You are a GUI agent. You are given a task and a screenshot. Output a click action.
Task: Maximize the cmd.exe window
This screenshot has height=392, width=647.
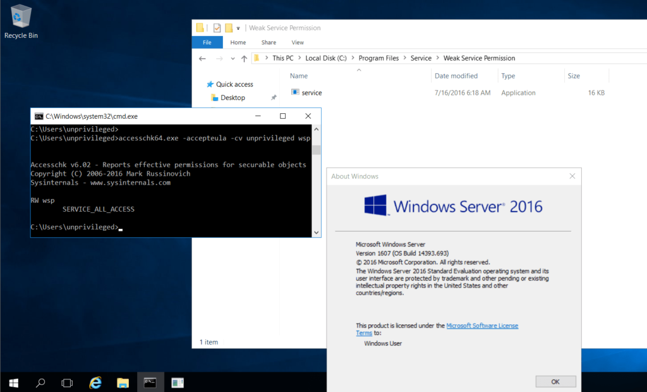point(282,116)
